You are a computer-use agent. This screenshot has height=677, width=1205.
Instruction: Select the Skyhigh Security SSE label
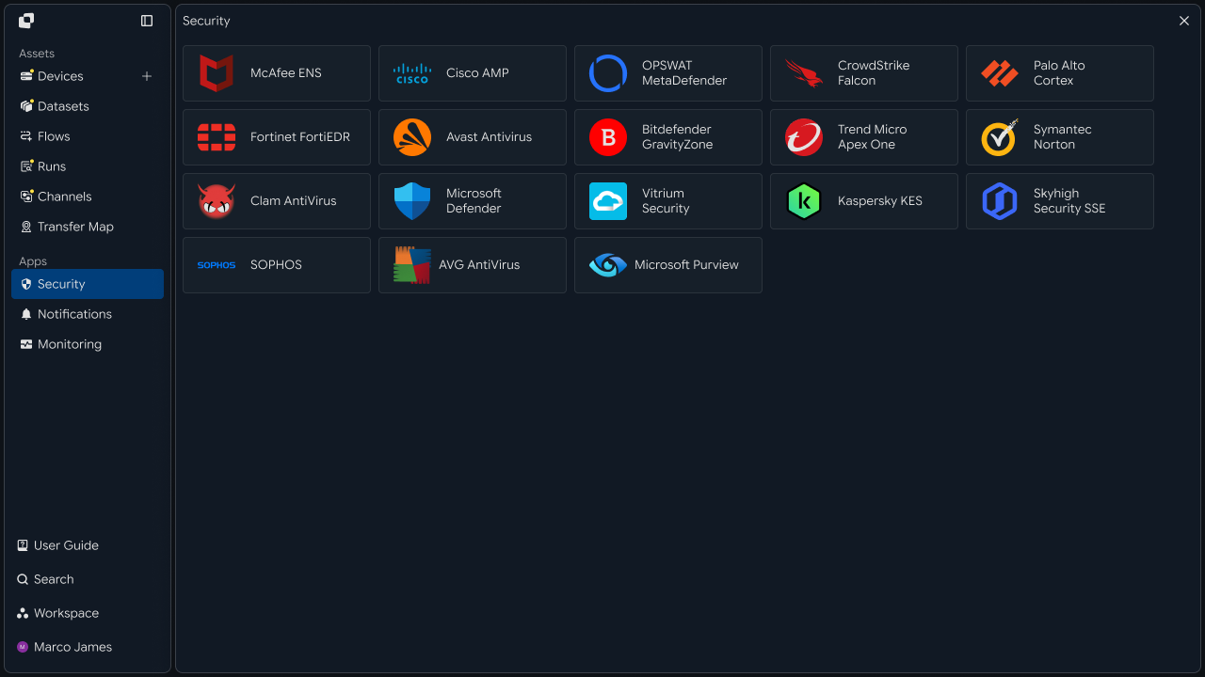[1069, 201]
